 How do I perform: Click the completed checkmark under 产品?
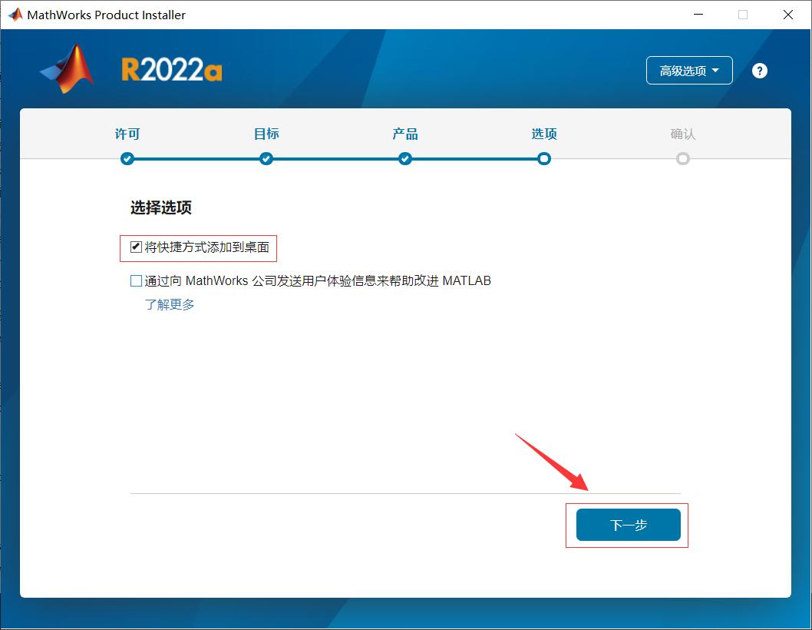(x=404, y=158)
